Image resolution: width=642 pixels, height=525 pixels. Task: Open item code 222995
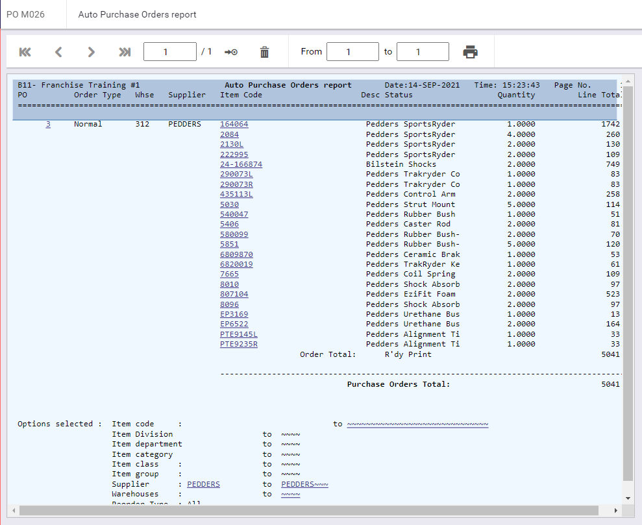[x=234, y=154]
